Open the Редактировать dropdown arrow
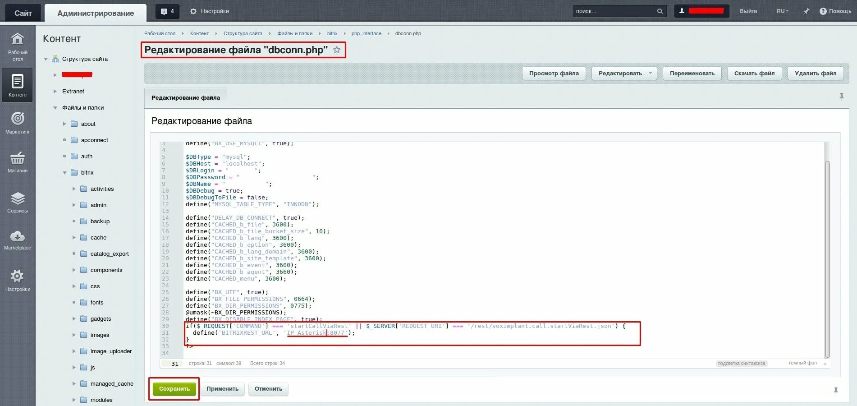 tap(650, 73)
